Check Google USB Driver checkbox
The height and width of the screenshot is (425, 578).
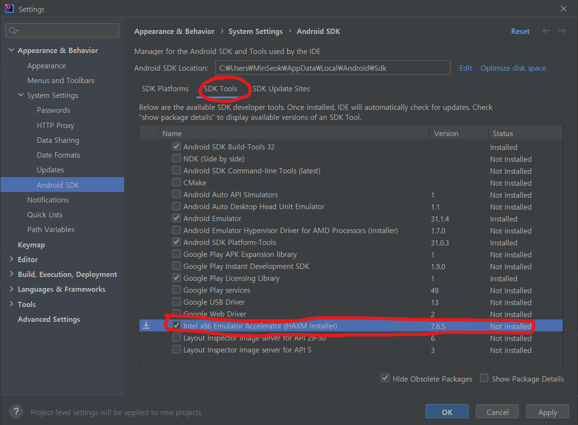[176, 302]
